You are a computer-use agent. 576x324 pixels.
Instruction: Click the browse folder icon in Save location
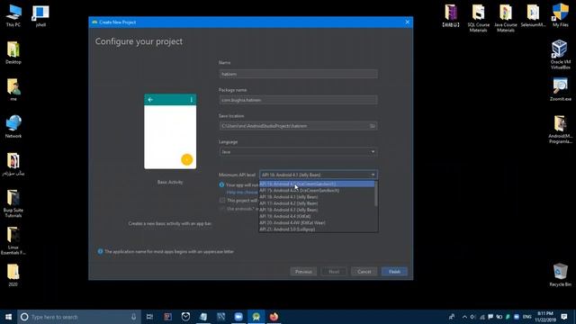coord(372,126)
